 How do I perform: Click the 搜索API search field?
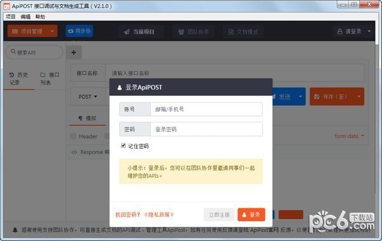point(34,52)
